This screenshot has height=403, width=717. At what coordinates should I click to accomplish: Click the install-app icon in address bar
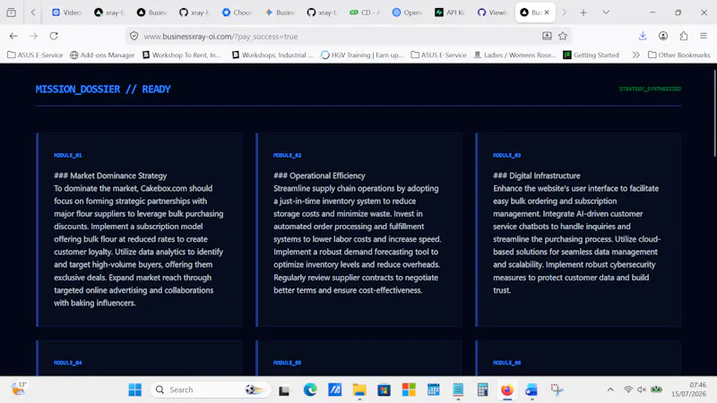click(547, 36)
